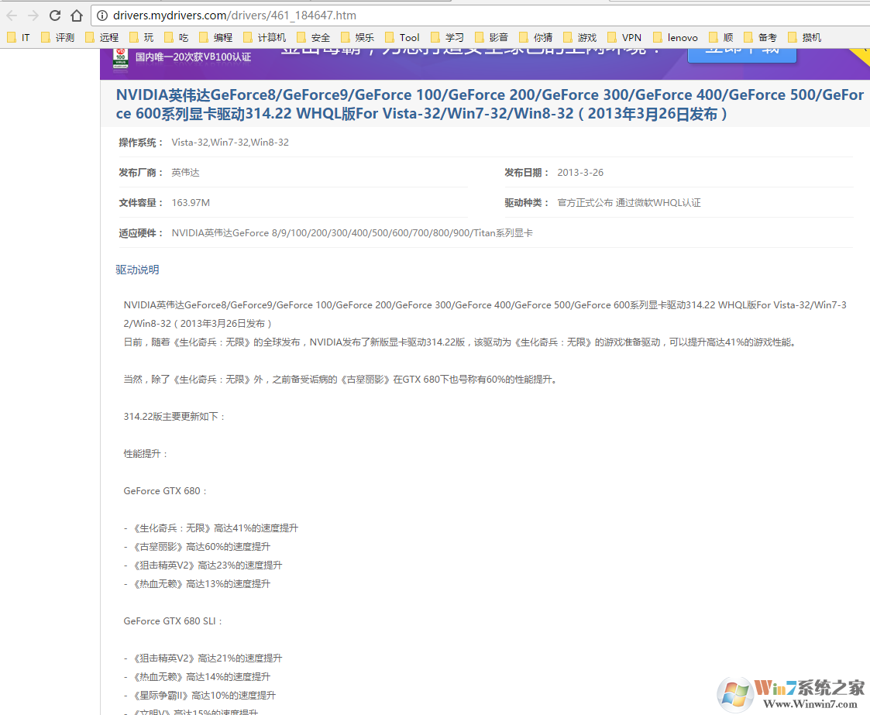This screenshot has width=870, height=715.
Task: Click the file size 163.97M
Action: point(191,202)
